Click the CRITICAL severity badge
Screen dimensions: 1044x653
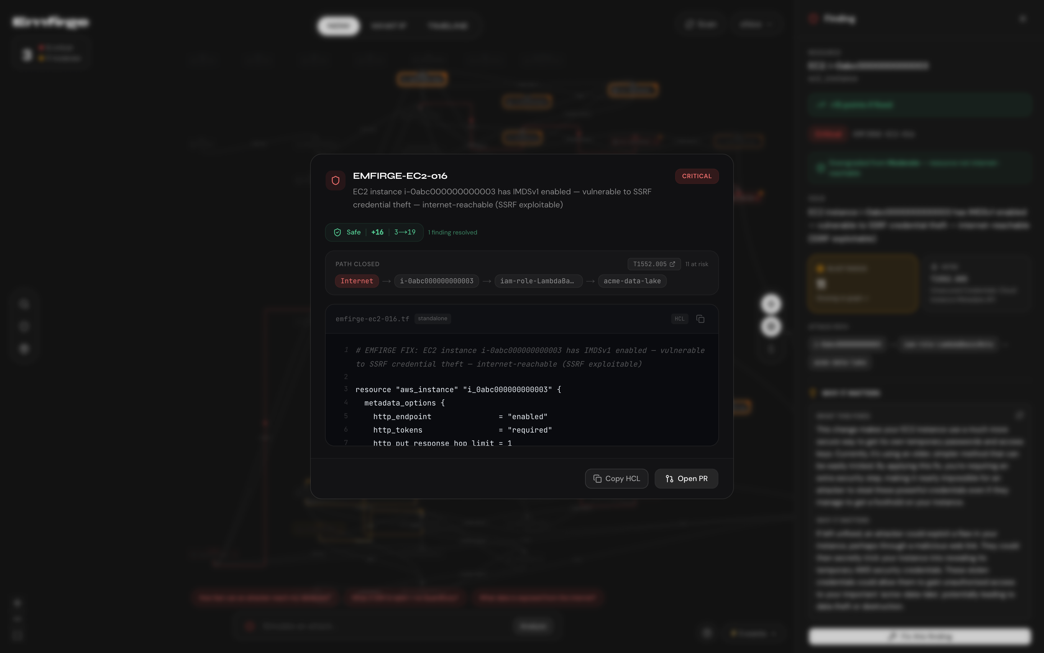pos(696,176)
